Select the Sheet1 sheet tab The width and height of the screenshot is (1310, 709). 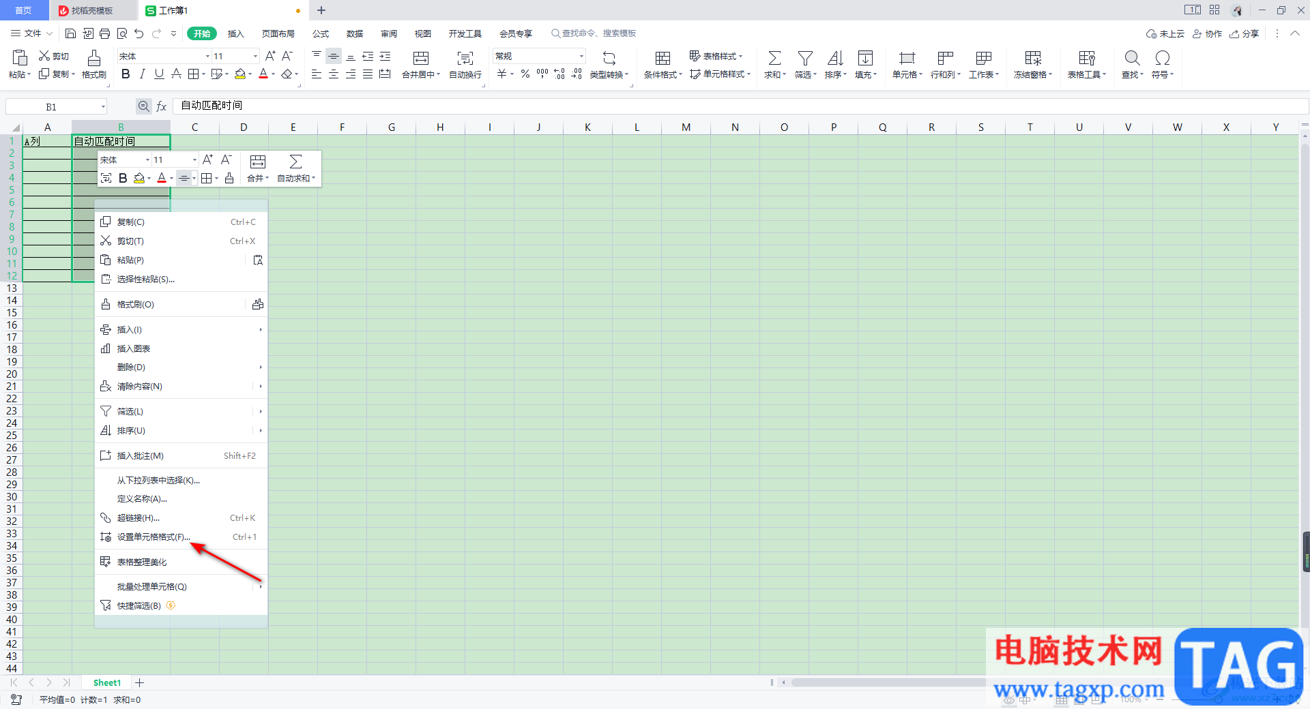click(107, 682)
